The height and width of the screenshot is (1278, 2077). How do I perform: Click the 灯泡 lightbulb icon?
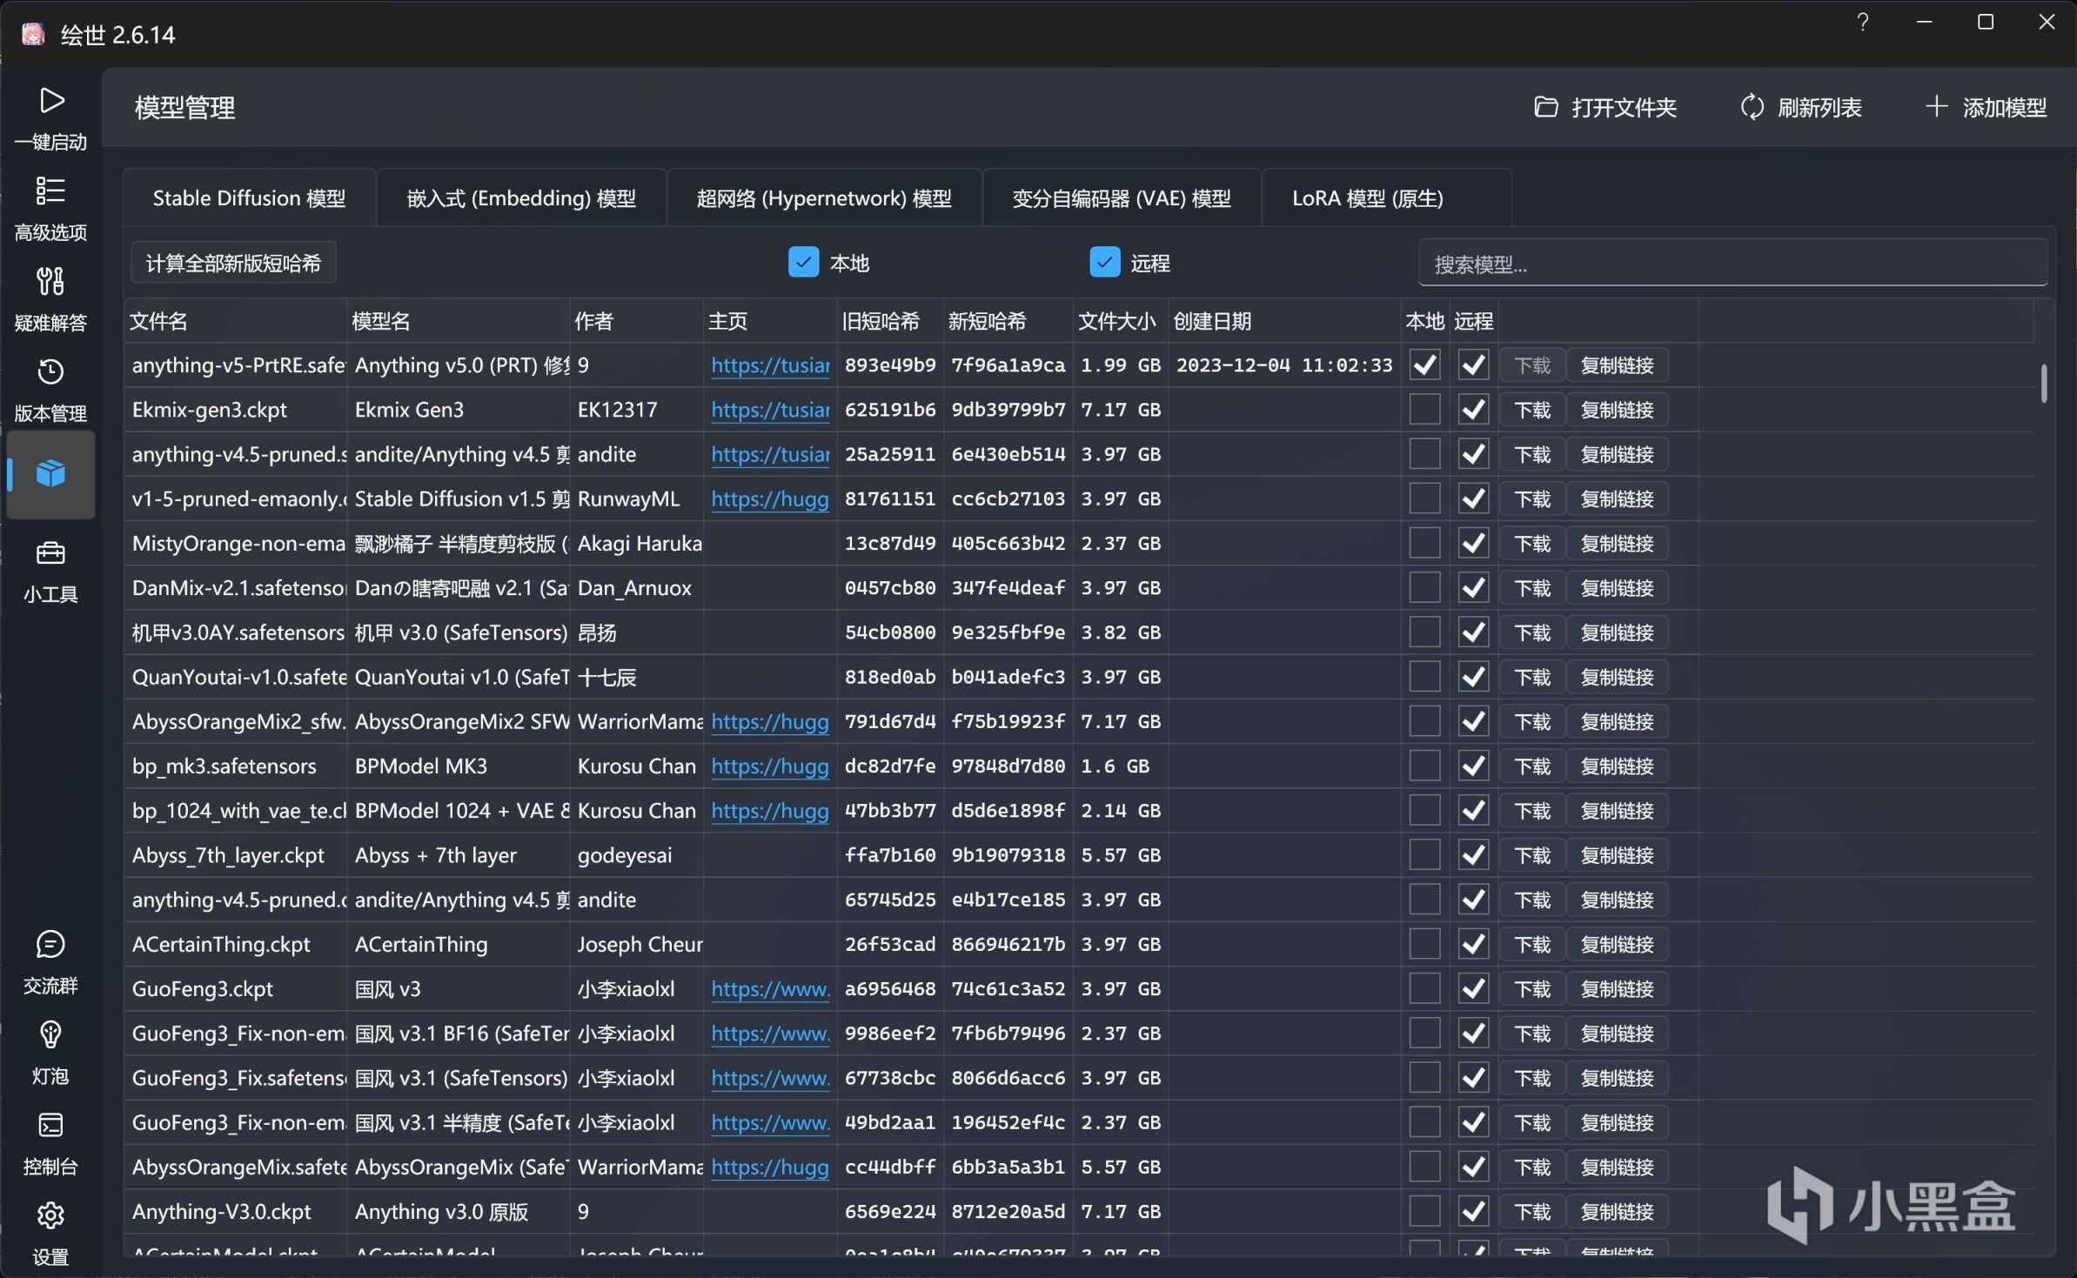(x=50, y=1036)
